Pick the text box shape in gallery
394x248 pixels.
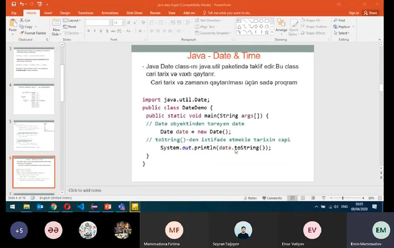tap(239, 21)
